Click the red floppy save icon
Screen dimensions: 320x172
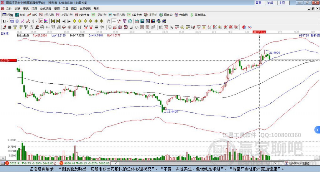153,21
